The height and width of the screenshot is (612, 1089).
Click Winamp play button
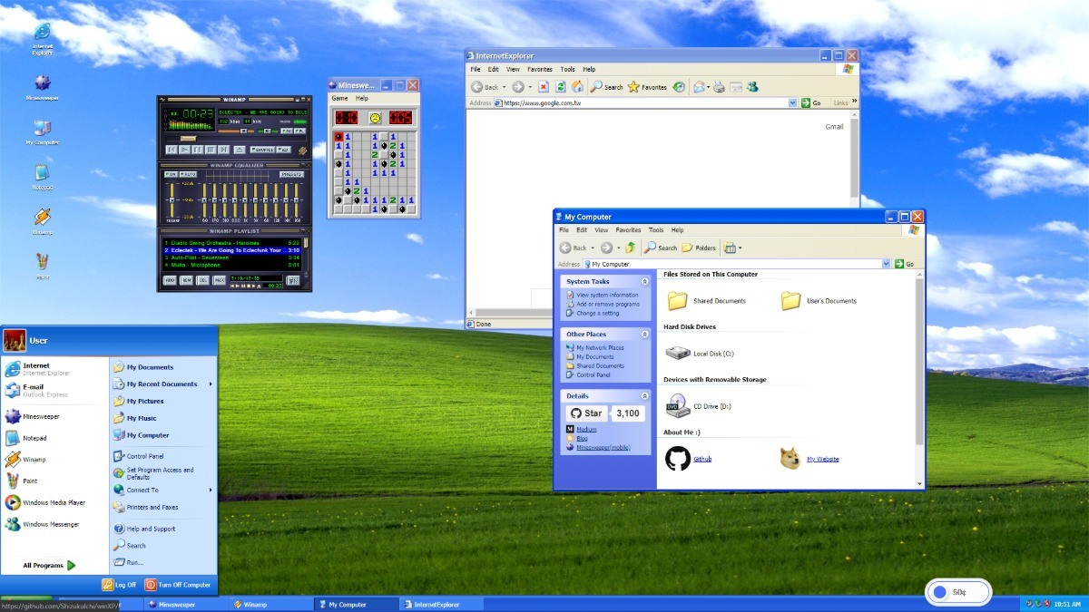pos(184,150)
